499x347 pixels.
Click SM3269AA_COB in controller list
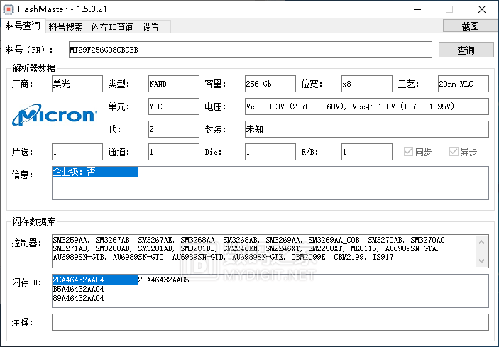pyautogui.click(x=334, y=240)
